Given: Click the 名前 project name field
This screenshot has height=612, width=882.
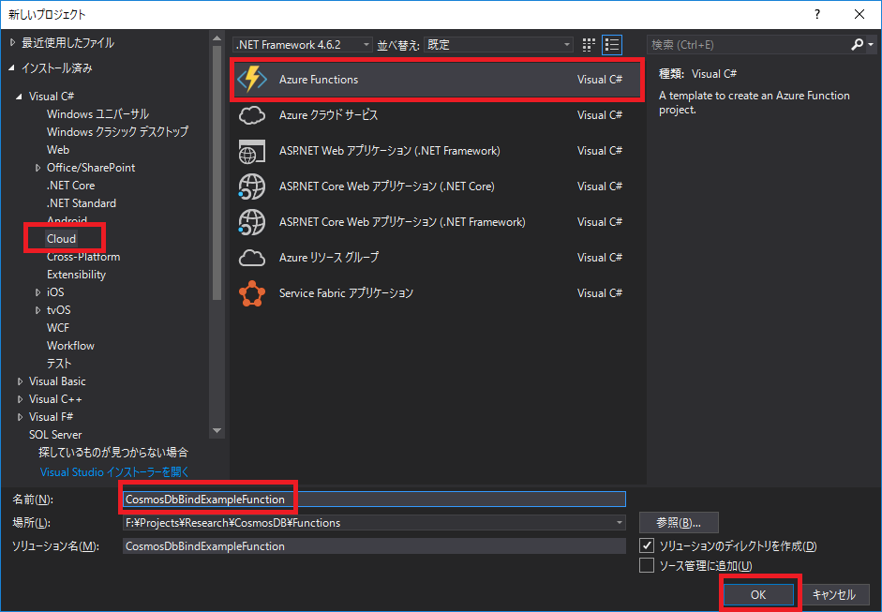Looking at the screenshot, I should [x=374, y=499].
